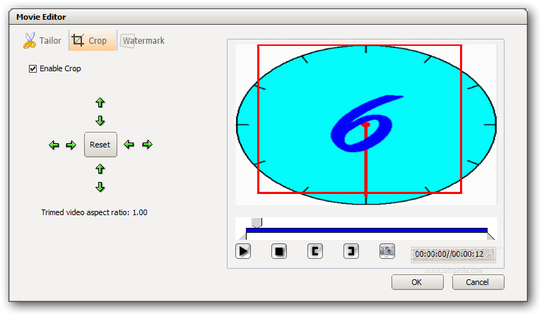Viewport: 542px width, 316px height.
Task: Click the bottommost green down arrow
Action: point(100,187)
